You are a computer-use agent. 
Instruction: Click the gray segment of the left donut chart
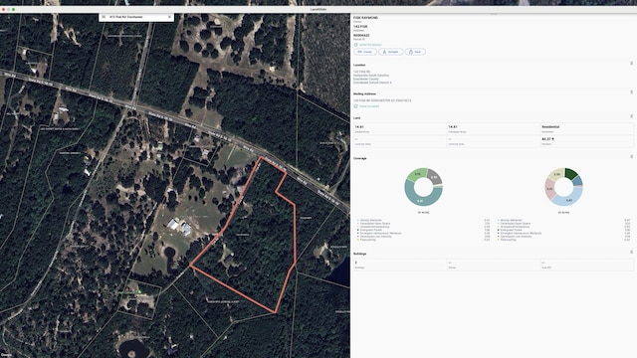click(x=434, y=177)
